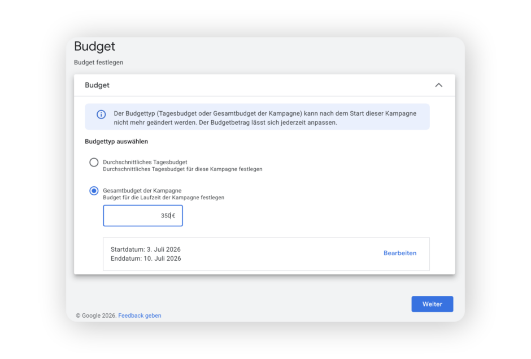Click the Budget card header title
Image resolution: width=531 pixels, height=359 pixels.
click(x=97, y=85)
